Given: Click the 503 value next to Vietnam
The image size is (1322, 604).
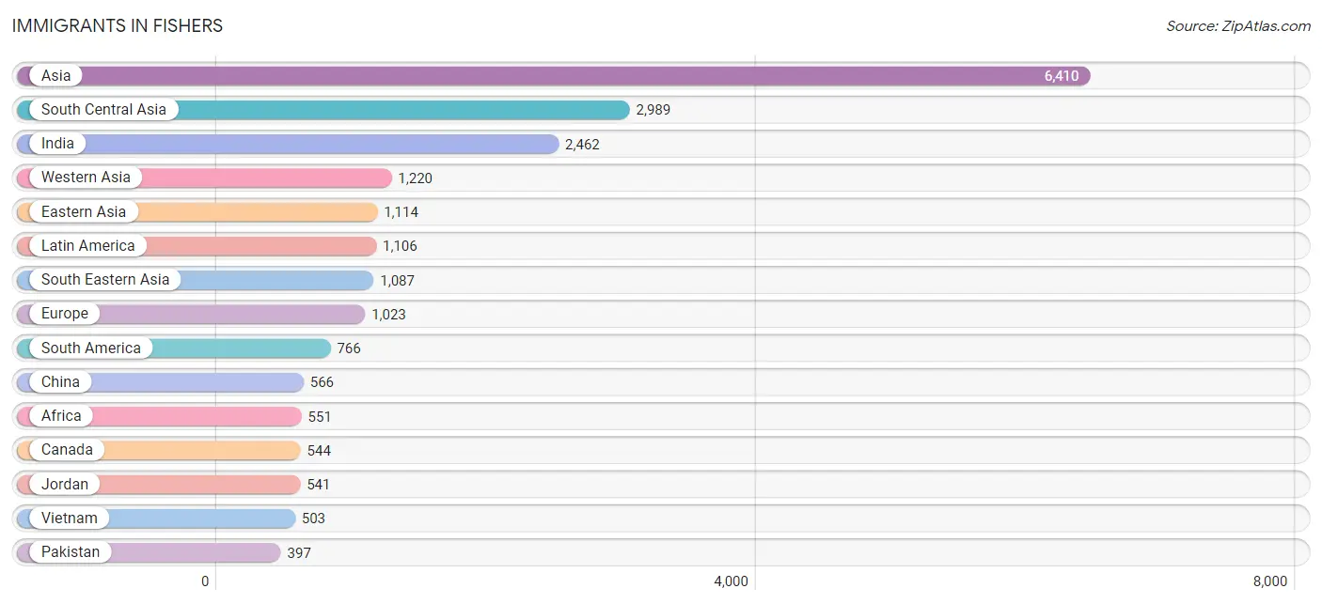Looking at the screenshot, I should pyautogui.click(x=313, y=519).
